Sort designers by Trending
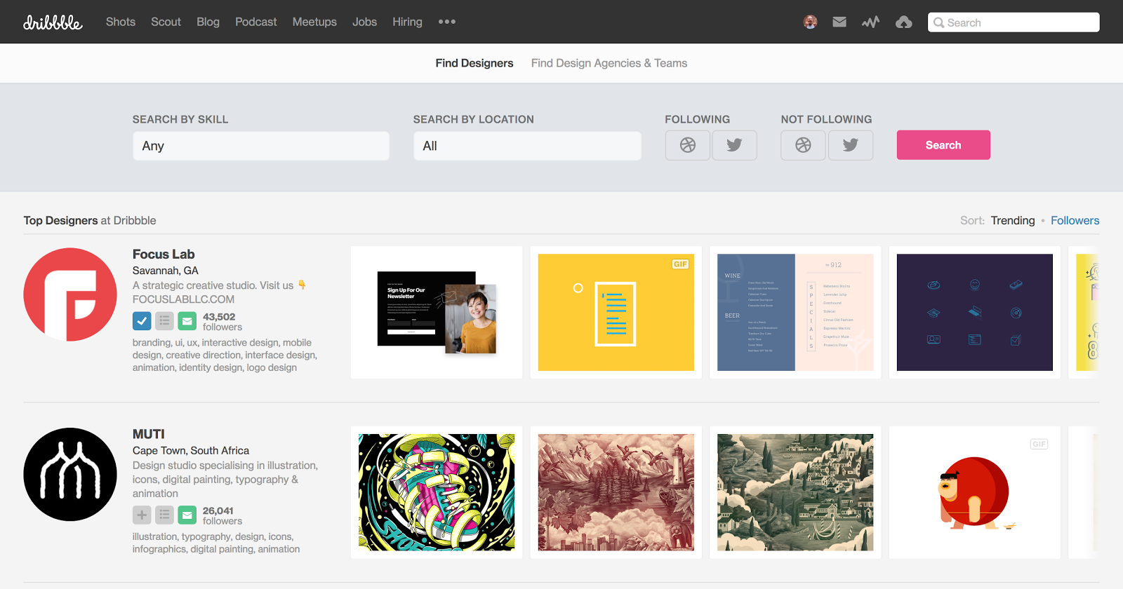Viewport: 1123px width, 589px height. (1013, 220)
